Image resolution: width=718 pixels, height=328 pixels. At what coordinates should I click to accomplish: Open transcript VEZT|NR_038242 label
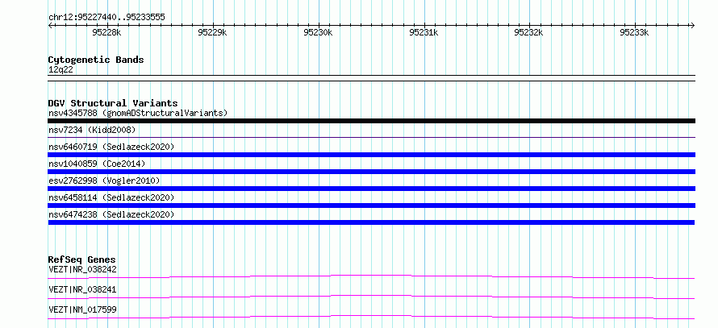82,269
